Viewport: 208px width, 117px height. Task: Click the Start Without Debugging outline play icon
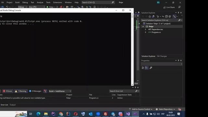pyautogui.click(x=57, y=7)
